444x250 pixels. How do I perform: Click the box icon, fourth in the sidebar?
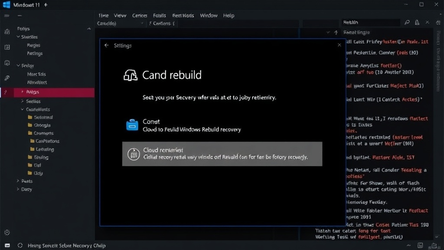7,62
